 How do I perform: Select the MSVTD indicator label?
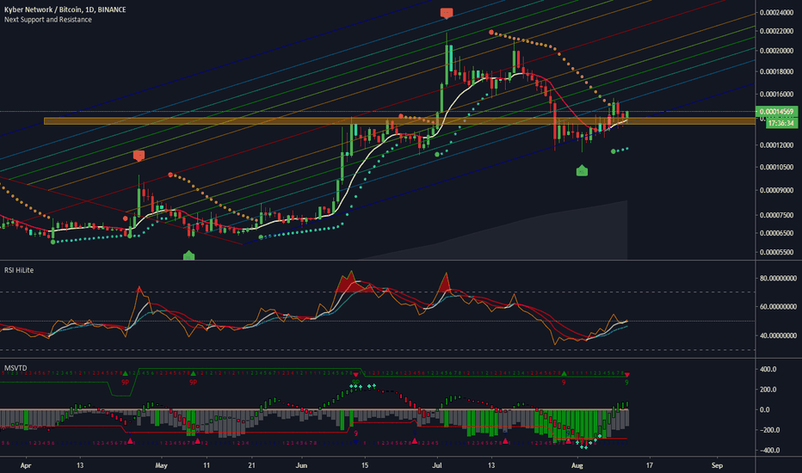pos(15,368)
